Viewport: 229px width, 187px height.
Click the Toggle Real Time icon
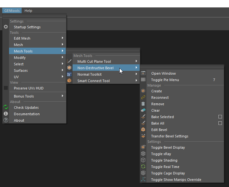143,167
